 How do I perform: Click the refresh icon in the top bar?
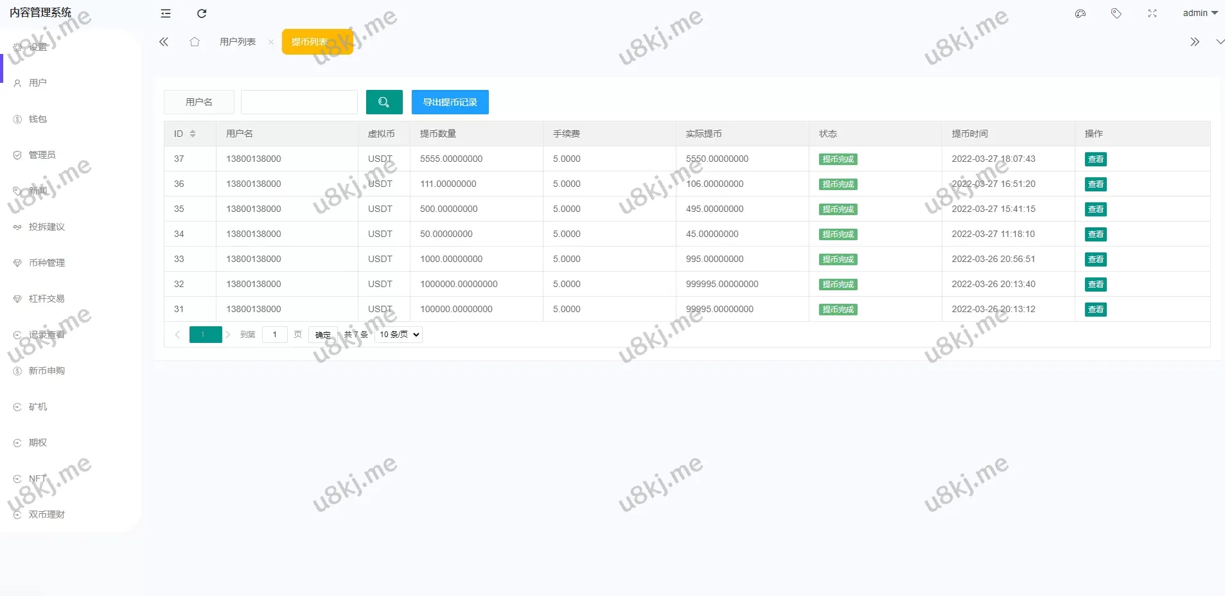(x=202, y=13)
